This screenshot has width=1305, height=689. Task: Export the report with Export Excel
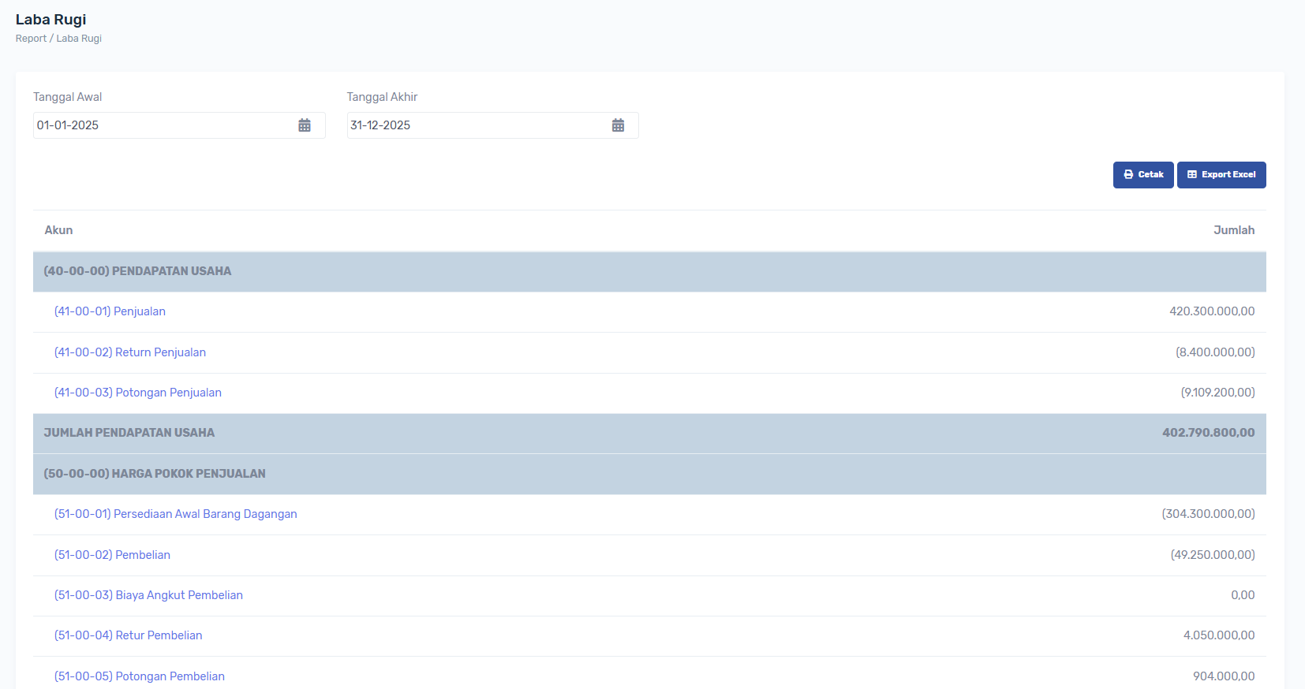[1221, 175]
